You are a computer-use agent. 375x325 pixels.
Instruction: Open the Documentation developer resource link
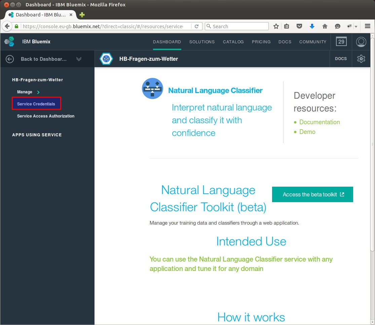tap(320, 122)
